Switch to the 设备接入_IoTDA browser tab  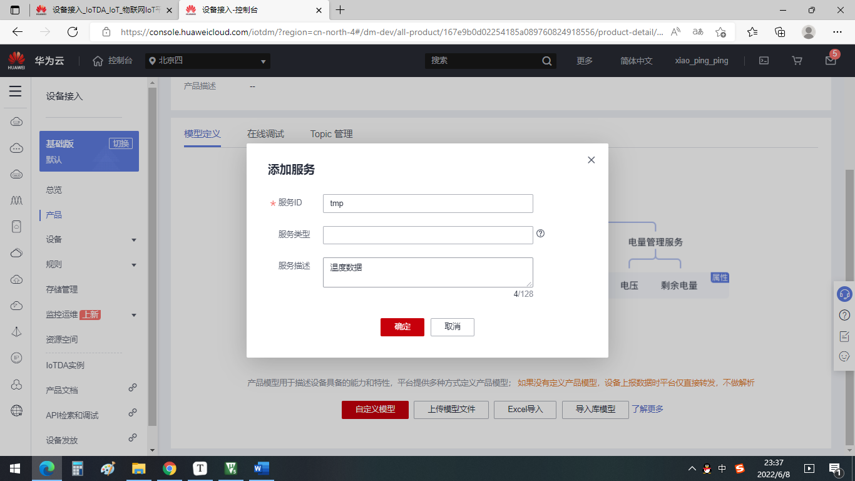click(x=103, y=10)
